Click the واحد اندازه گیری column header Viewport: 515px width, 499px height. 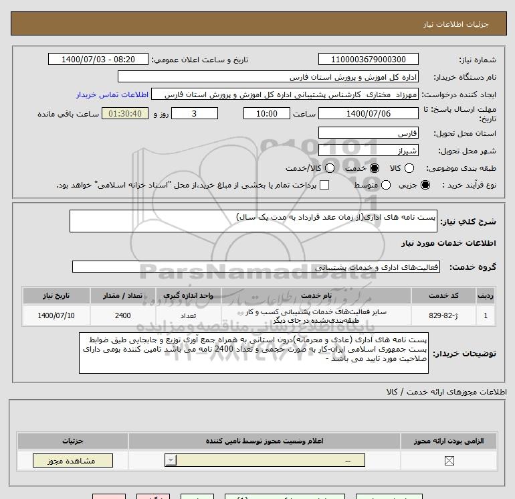pyautogui.click(x=188, y=295)
